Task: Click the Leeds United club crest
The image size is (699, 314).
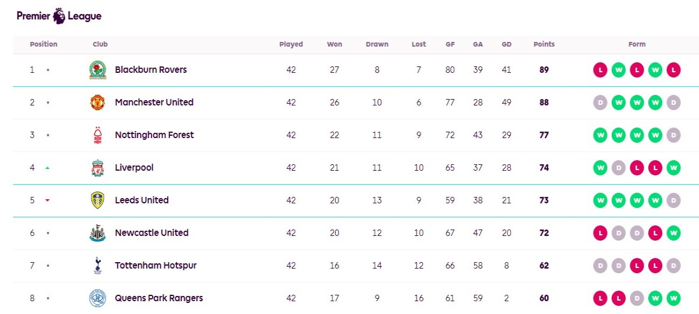Action: (97, 200)
